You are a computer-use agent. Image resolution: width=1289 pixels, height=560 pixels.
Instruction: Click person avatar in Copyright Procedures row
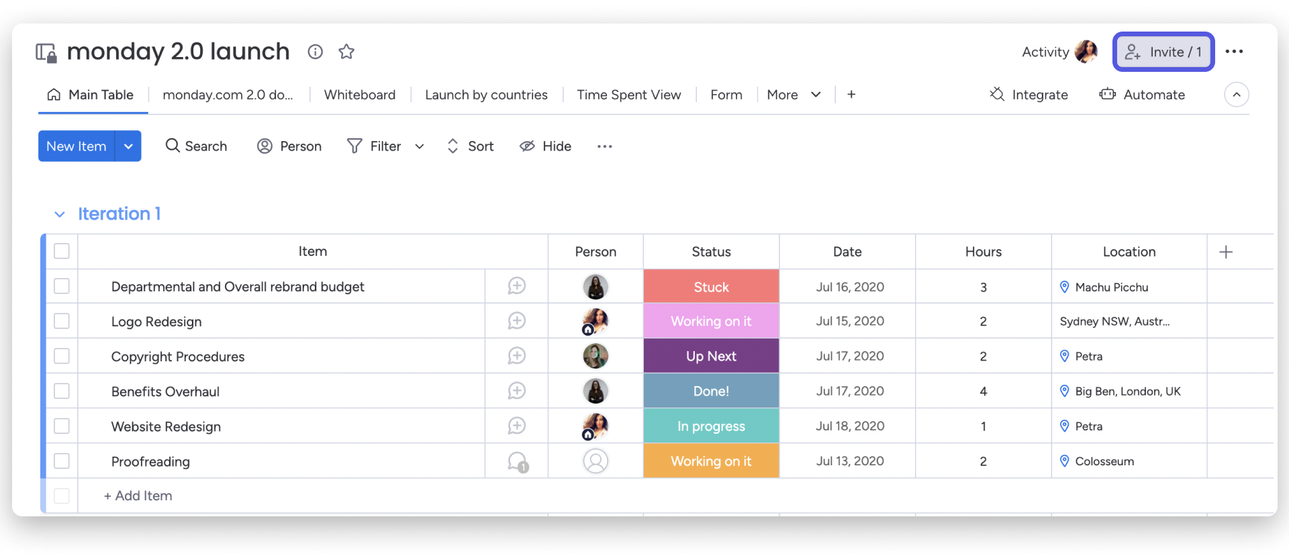pos(595,356)
